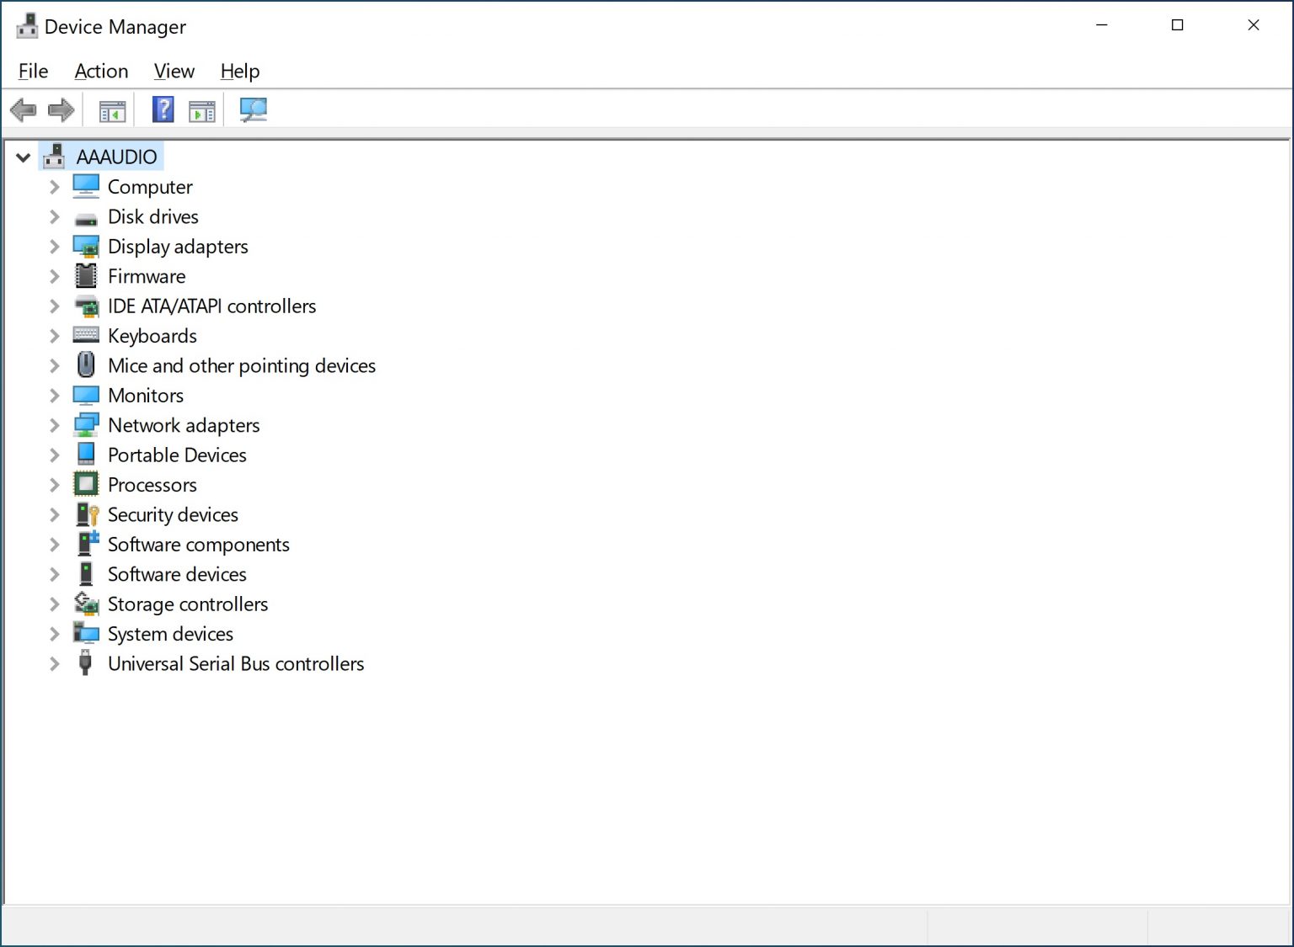
Task: Click the Processors chip icon
Action: (x=85, y=484)
